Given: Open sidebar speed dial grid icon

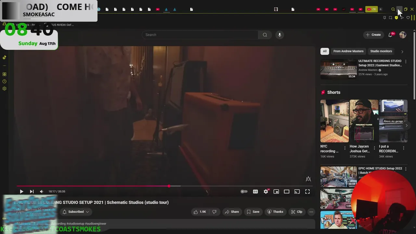Looking at the screenshot, I should point(4,74).
